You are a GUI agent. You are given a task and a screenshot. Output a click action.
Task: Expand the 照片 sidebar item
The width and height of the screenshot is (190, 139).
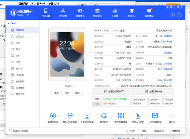pos(35,43)
